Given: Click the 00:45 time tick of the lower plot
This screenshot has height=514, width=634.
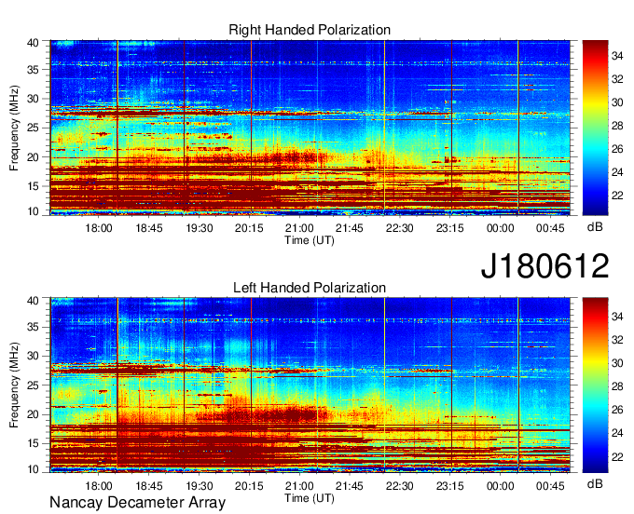Looking at the screenshot, I should tap(550, 486).
